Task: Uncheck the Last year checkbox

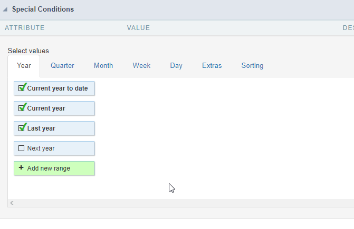Action: click(22, 128)
